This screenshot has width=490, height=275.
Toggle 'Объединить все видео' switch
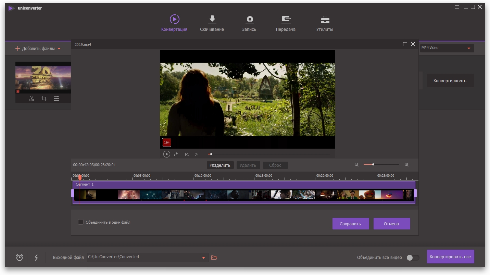413,258
